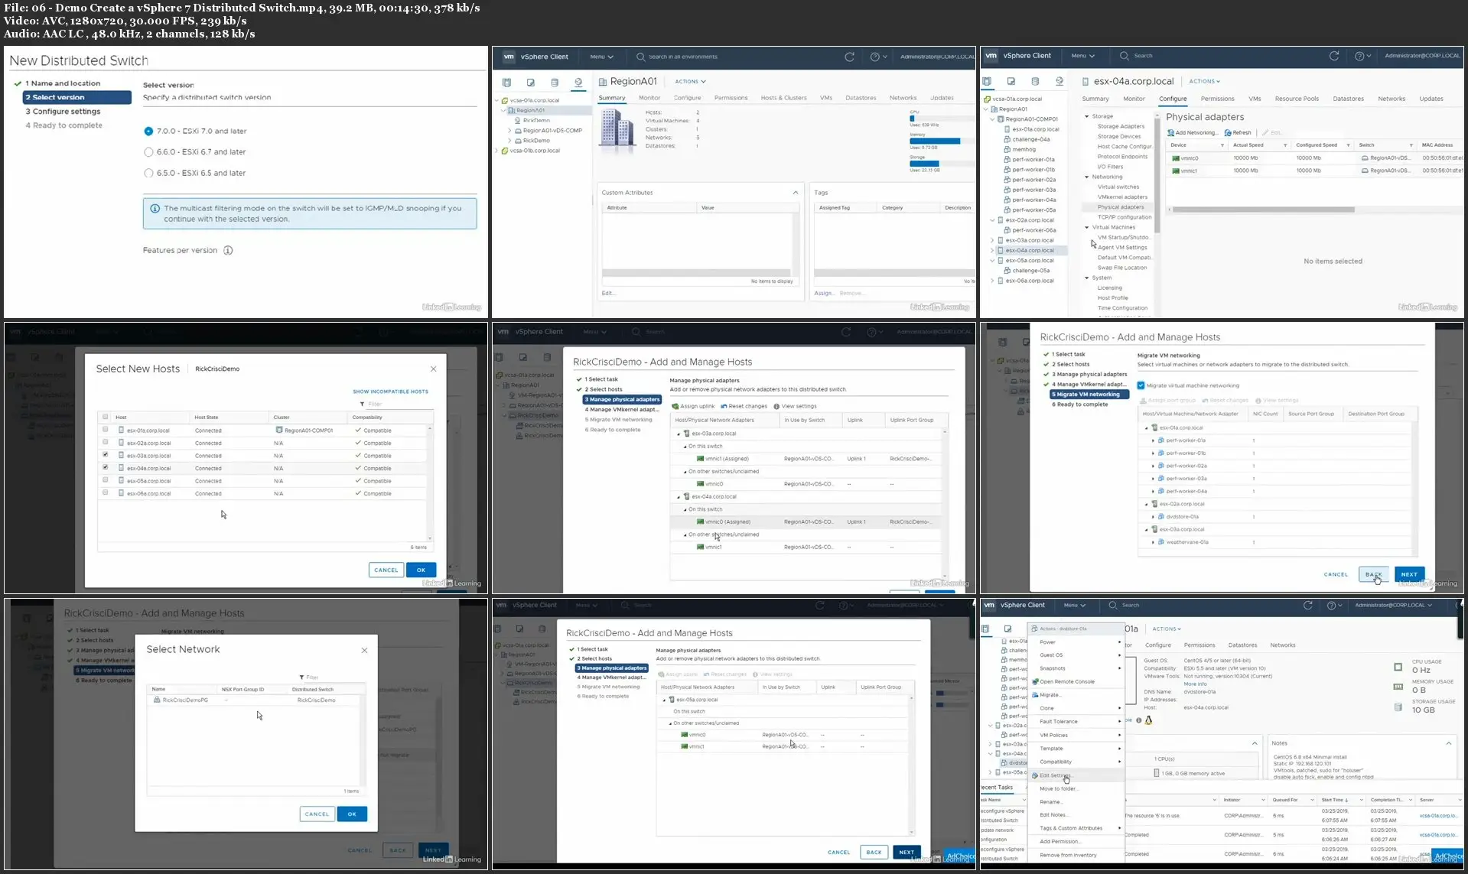Click More info link in dvdstore-01a summary
The height and width of the screenshot is (874, 1468).
tap(1195, 684)
